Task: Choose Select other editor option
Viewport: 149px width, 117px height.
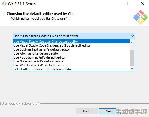Action: coord(71,69)
